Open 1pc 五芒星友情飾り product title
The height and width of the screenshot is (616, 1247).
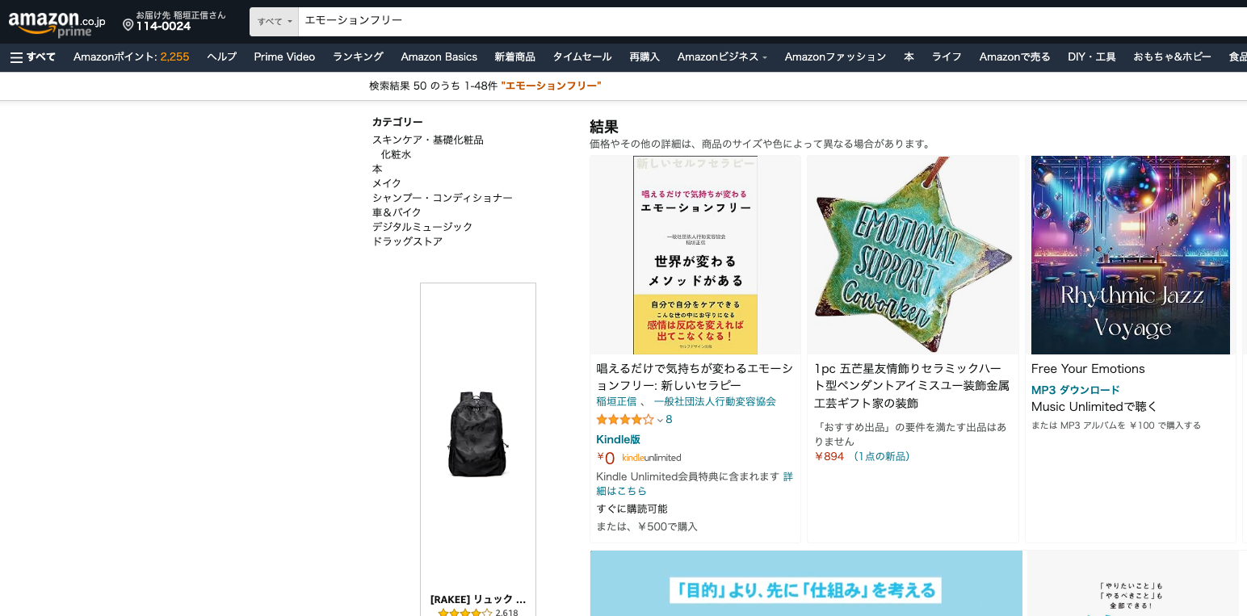pos(912,385)
